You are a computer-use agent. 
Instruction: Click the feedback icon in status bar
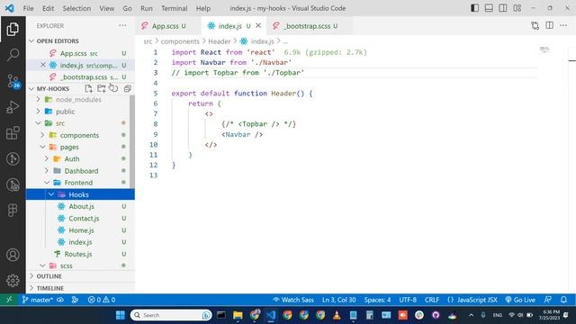coord(547,300)
